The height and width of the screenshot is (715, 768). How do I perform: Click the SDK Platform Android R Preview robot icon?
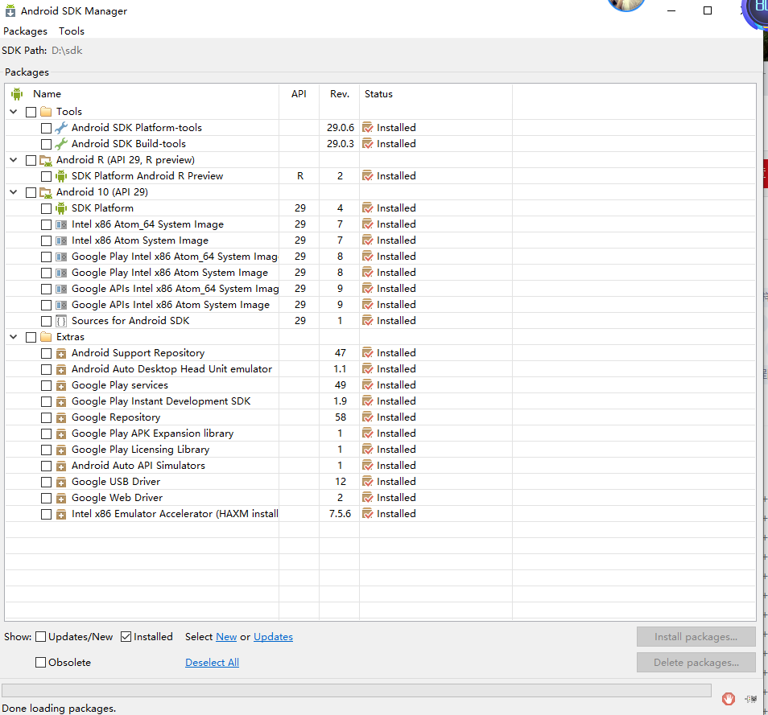(x=61, y=176)
